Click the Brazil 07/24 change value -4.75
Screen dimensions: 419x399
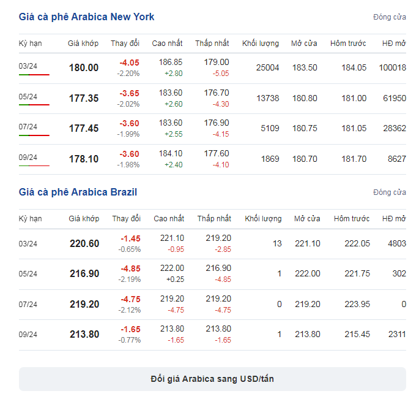coord(130,299)
